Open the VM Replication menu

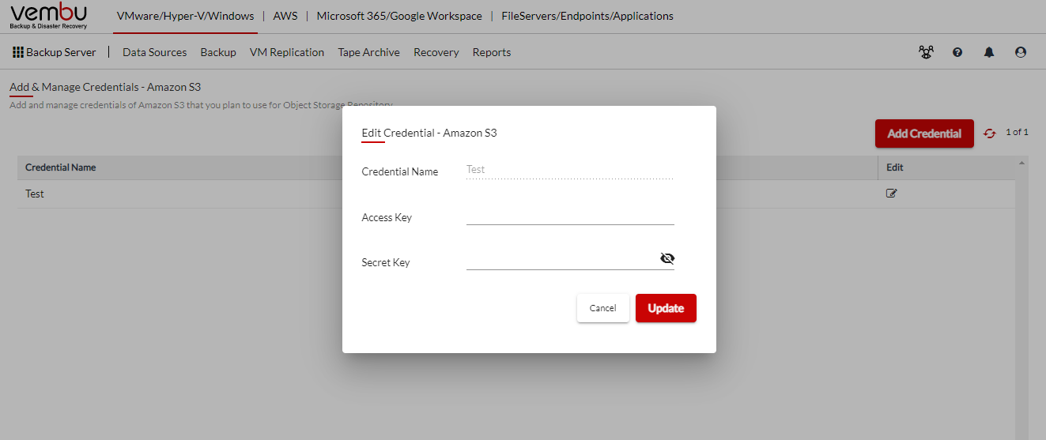click(x=287, y=52)
